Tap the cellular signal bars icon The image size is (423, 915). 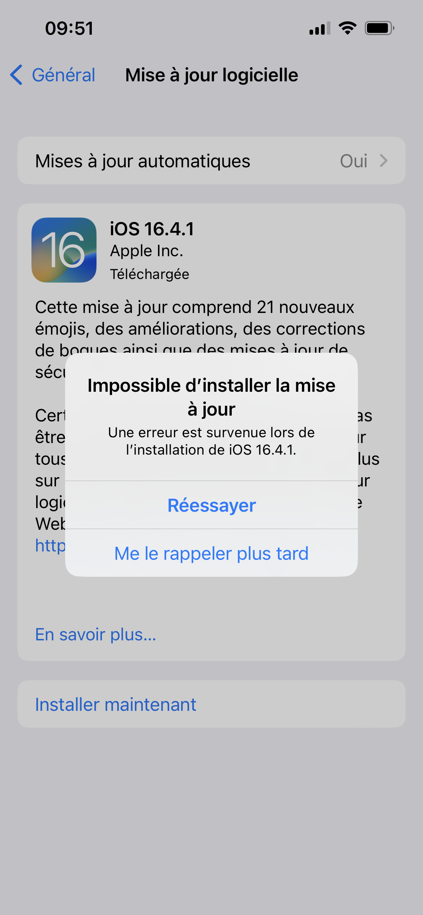tap(320, 28)
